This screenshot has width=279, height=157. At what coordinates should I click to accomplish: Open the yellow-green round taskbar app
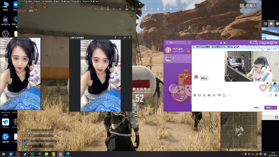[x=46, y=154]
